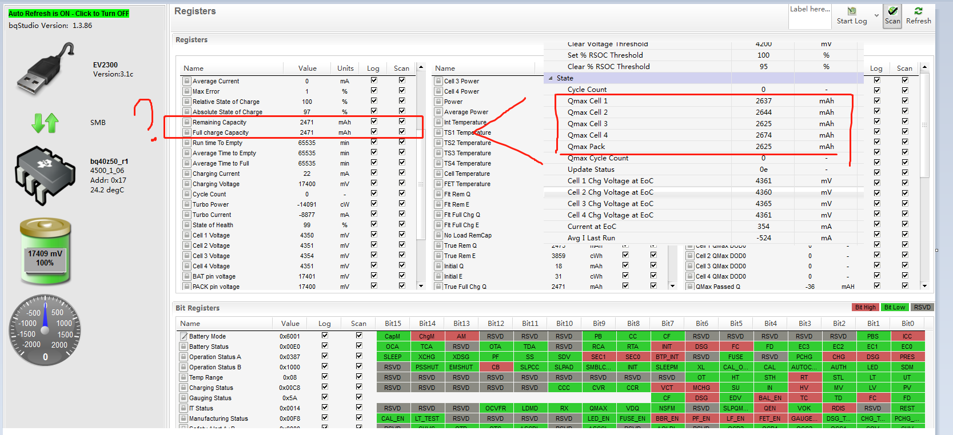Toggle the Scan checkbox for Remaining Capacity
This screenshot has width=953, height=435.
pyautogui.click(x=402, y=122)
